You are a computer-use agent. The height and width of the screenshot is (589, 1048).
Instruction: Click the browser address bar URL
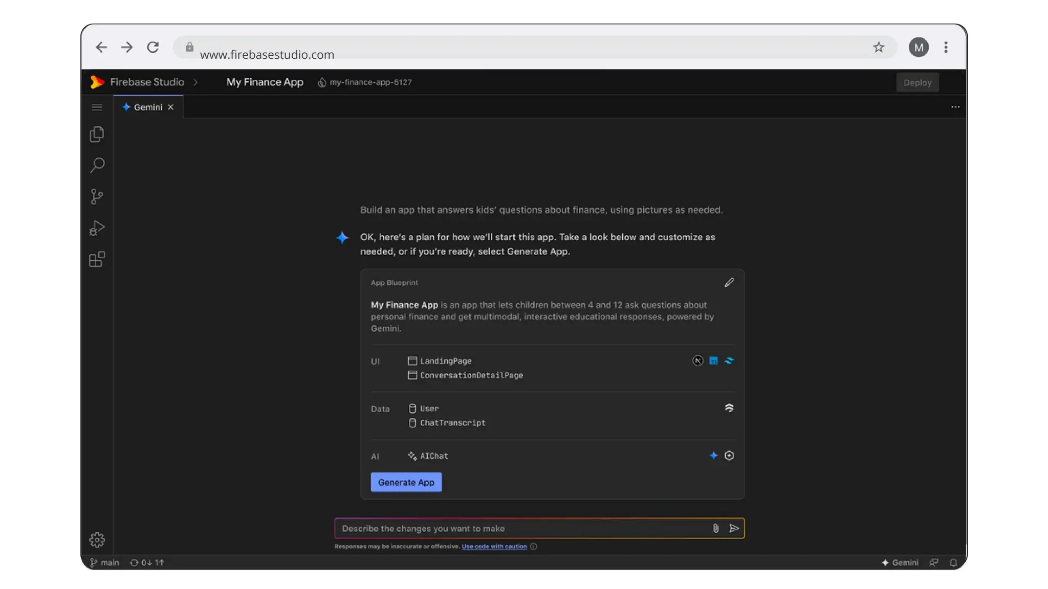[267, 54]
